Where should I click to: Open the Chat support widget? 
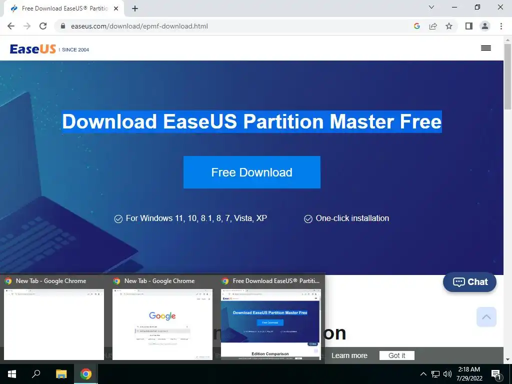(x=469, y=282)
